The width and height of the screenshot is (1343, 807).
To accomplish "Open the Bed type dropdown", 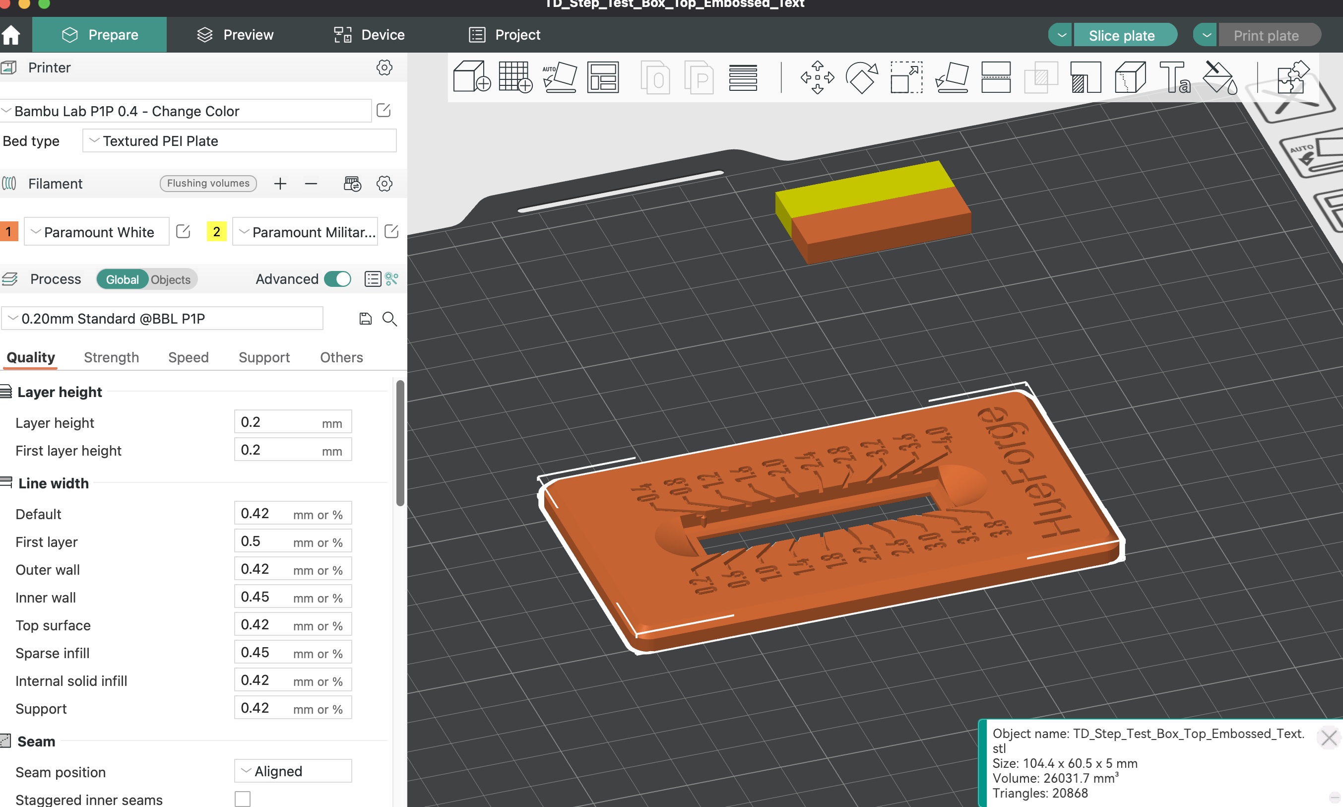I will pyautogui.click(x=239, y=141).
